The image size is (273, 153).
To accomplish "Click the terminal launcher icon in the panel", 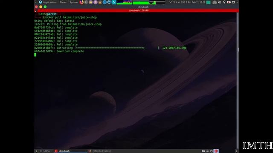I will click(x=86, y=2).
